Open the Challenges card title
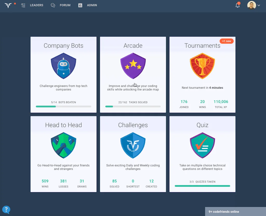 (x=133, y=125)
